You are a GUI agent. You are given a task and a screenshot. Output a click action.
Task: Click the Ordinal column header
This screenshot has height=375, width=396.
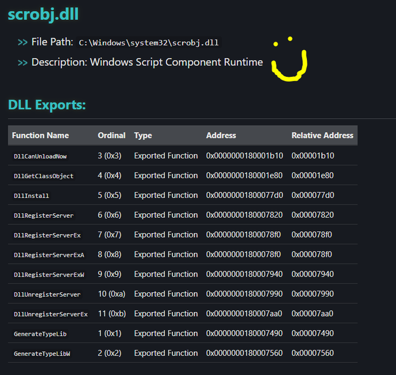[x=112, y=135]
